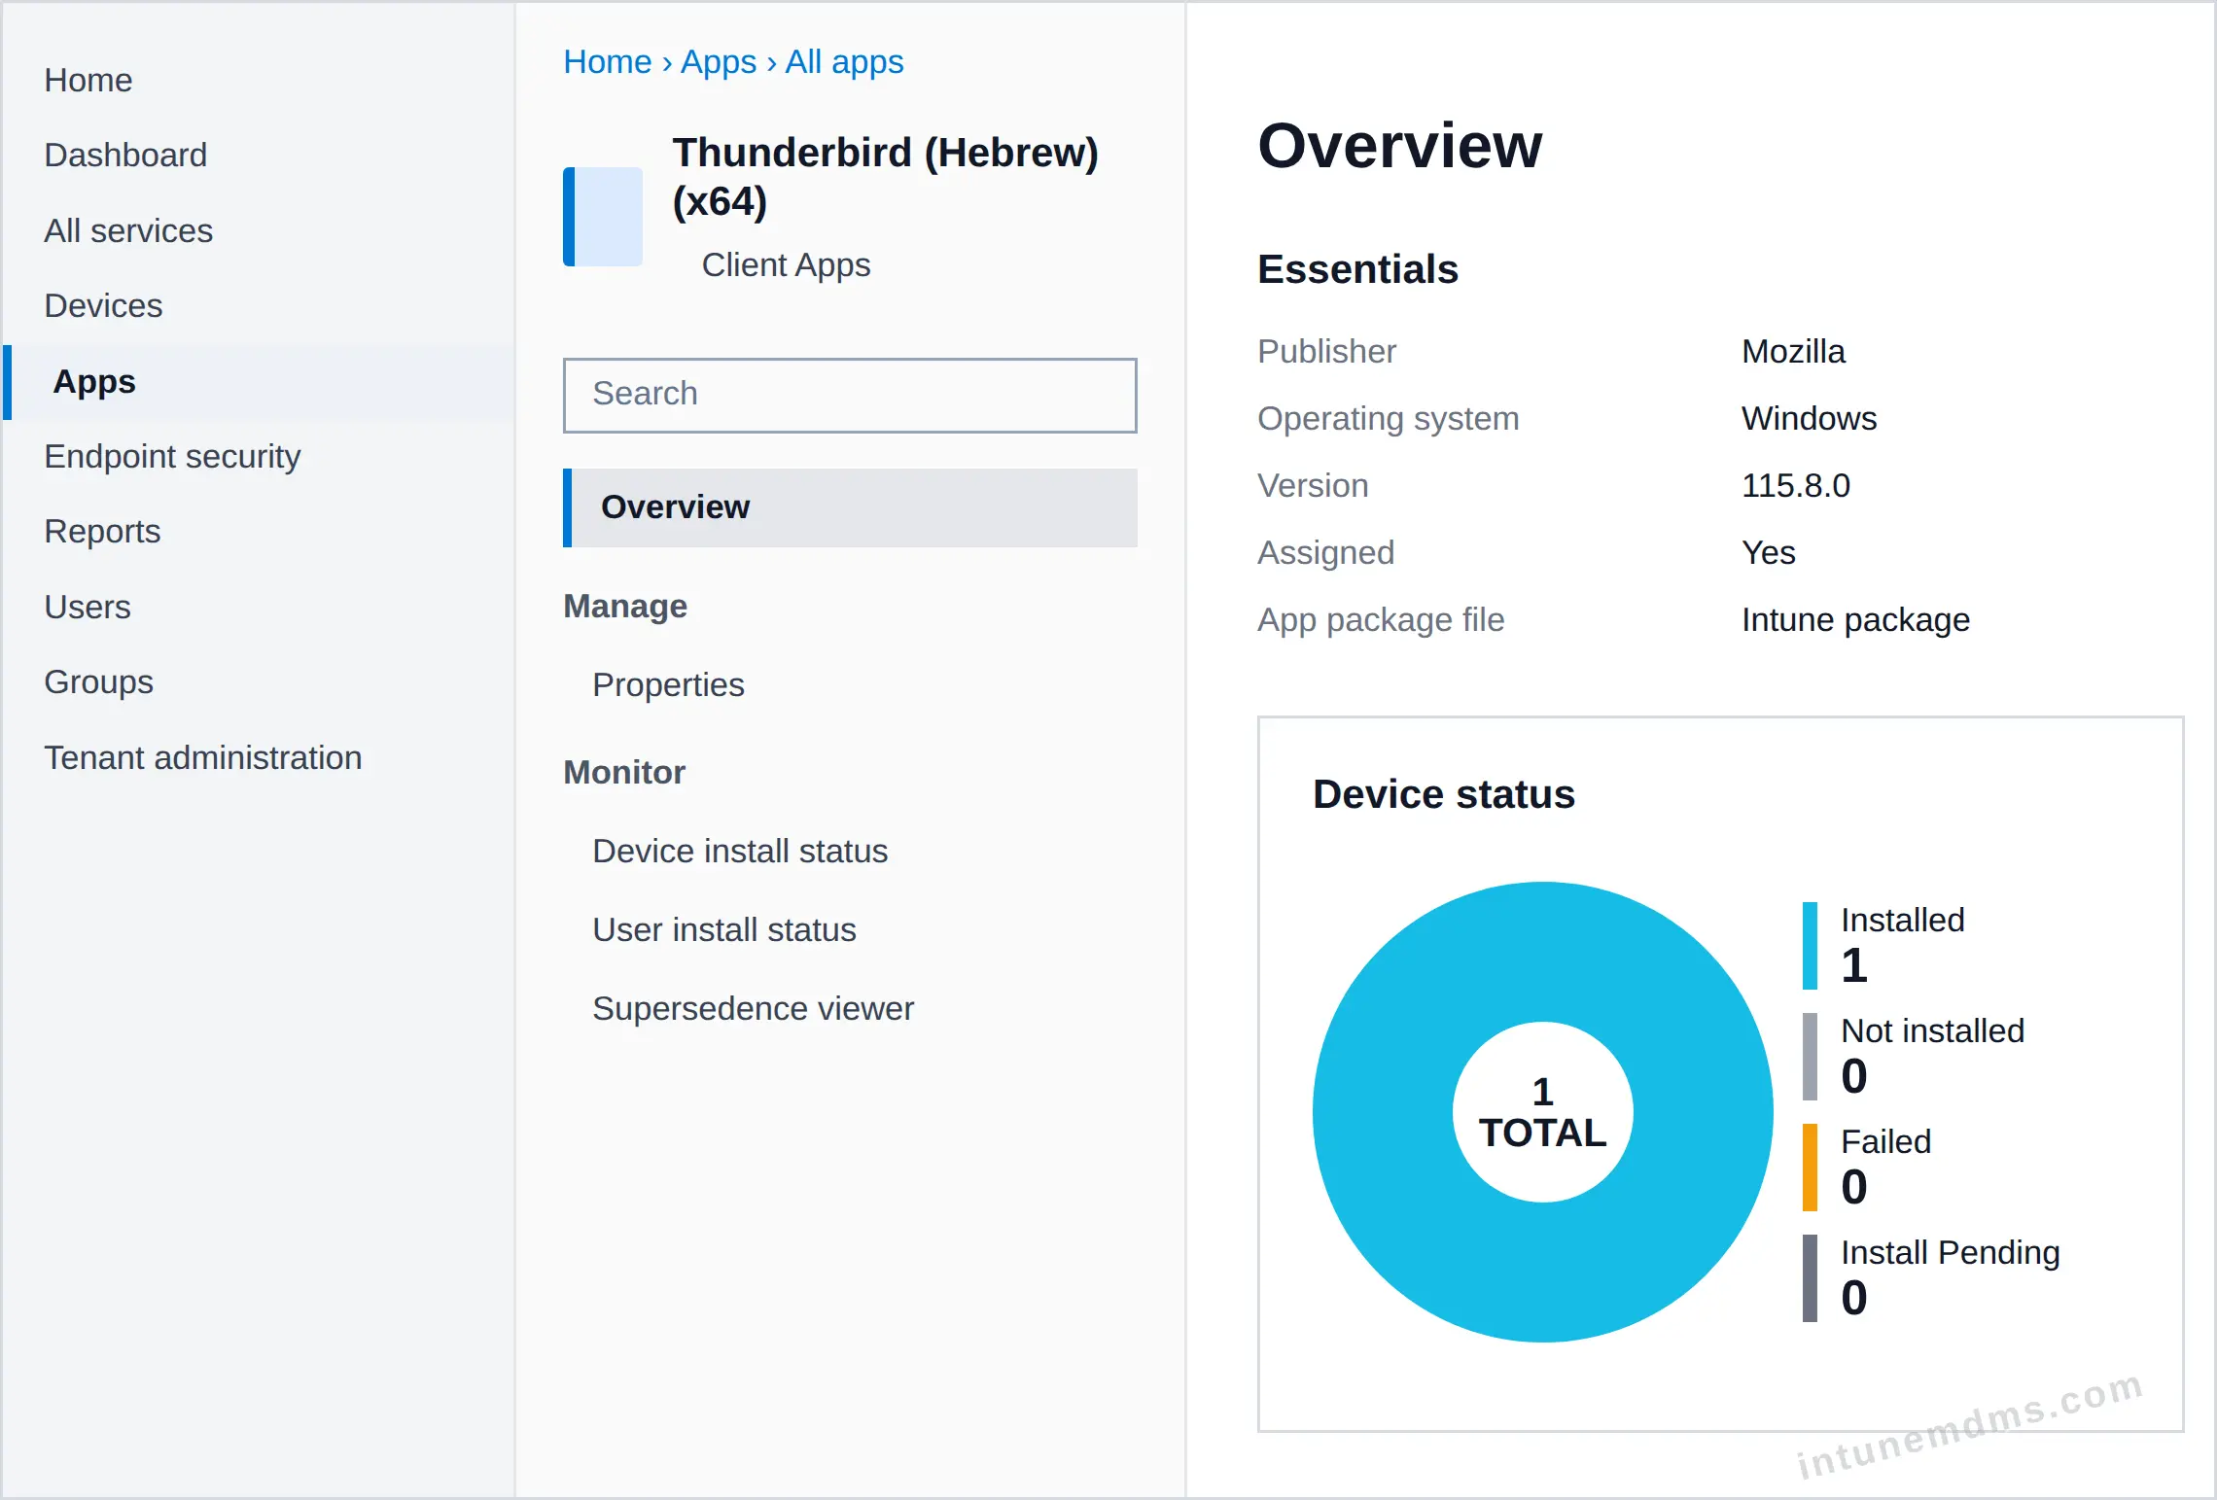The image size is (2217, 1500).
Task: Click the Not installed legend label
Action: coord(1933,1030)
